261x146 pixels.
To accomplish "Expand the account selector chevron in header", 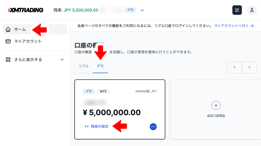I will pos(142,10).
